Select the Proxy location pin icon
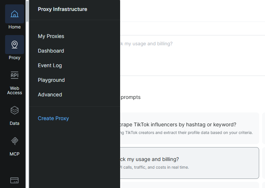 tap(15, 45)
